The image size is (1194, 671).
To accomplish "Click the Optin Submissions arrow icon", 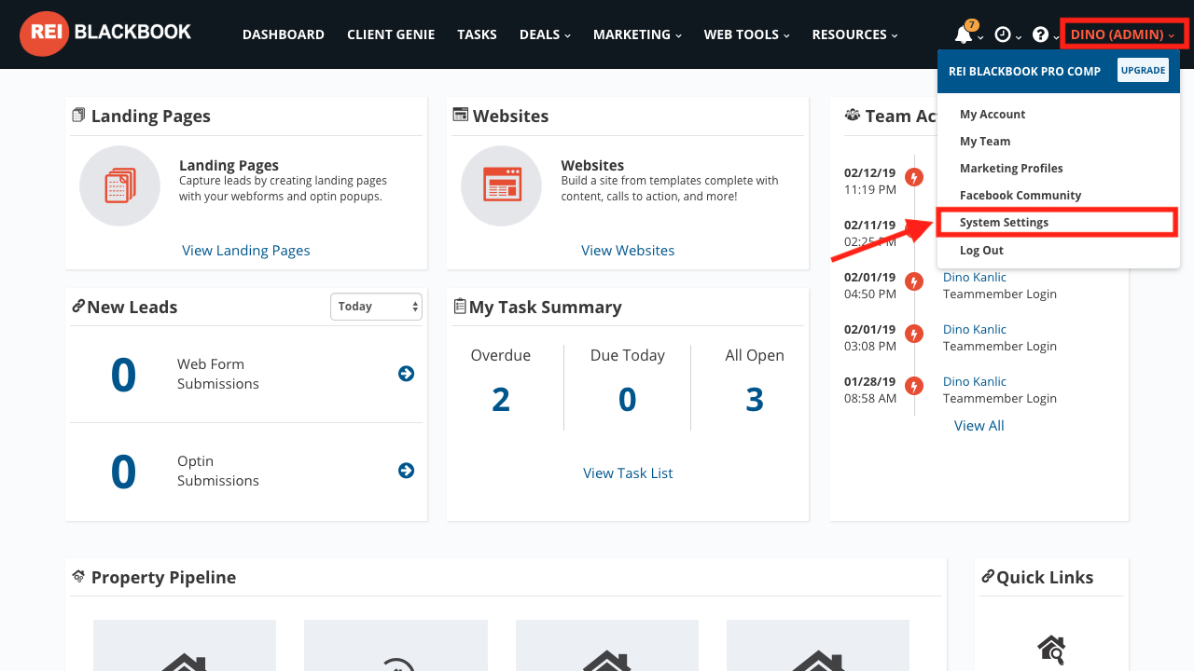I will [407, 471].
